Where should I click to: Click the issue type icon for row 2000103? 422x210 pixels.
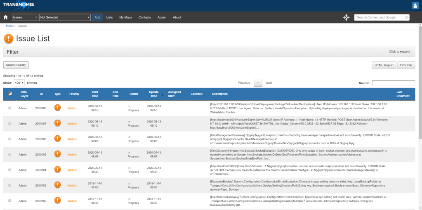57,185
